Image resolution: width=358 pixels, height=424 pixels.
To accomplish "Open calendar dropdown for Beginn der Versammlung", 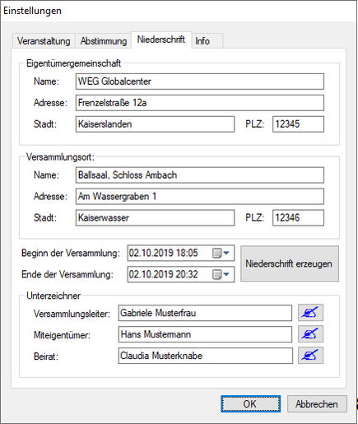I will (221, 253).
